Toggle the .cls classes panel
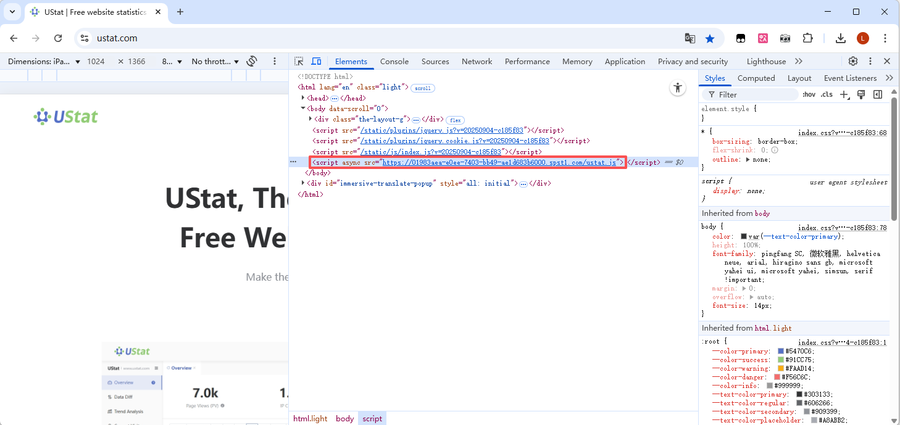Screen dimensions: 900x425 (x=827, y=94)
